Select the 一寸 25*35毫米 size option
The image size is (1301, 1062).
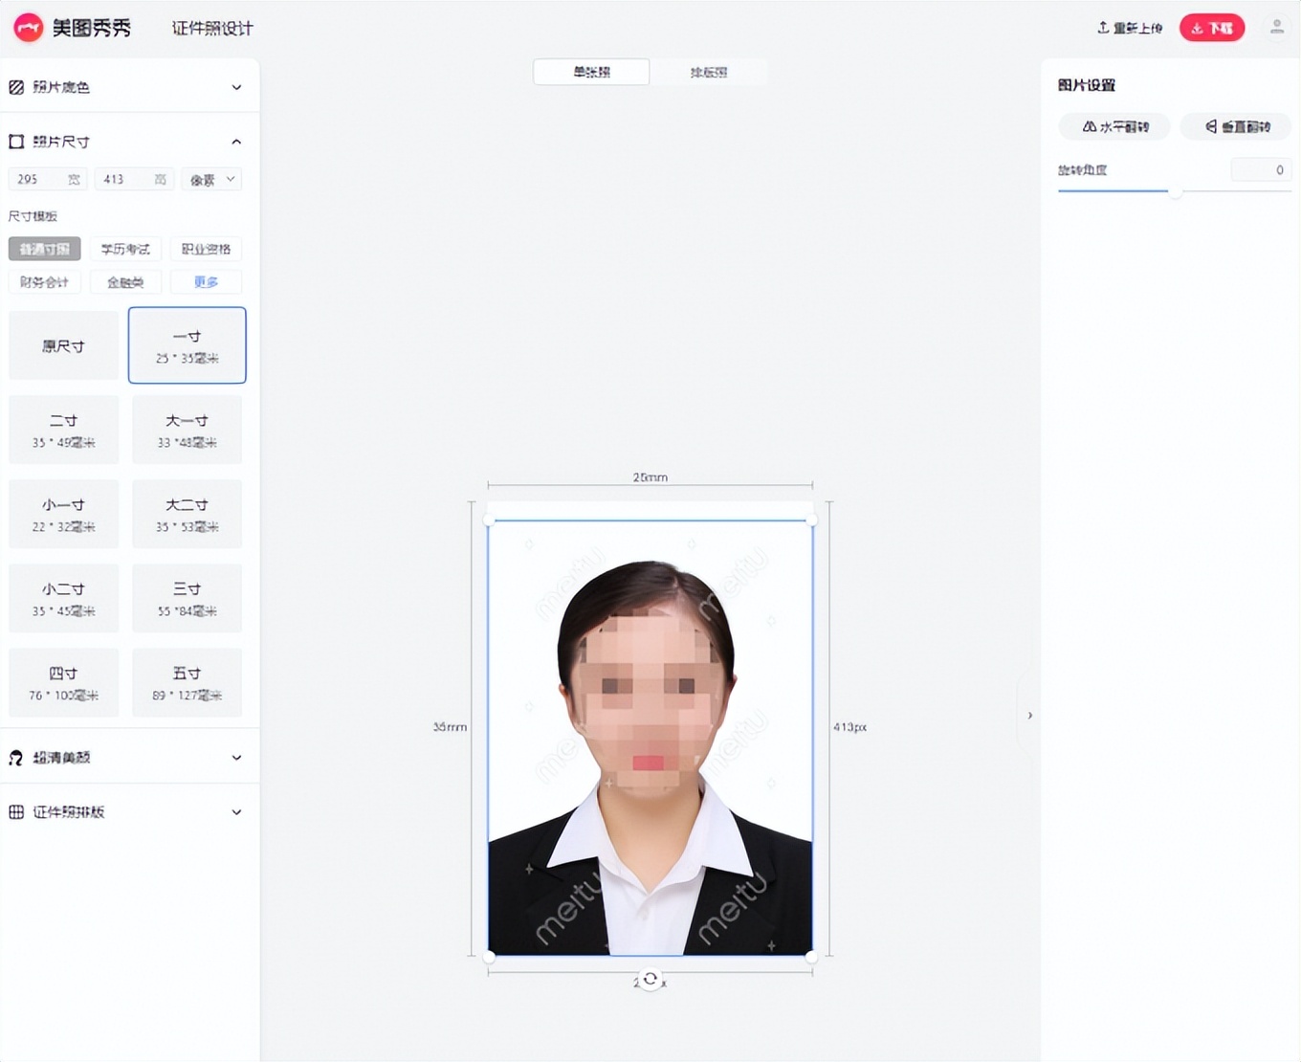[187, 345]
